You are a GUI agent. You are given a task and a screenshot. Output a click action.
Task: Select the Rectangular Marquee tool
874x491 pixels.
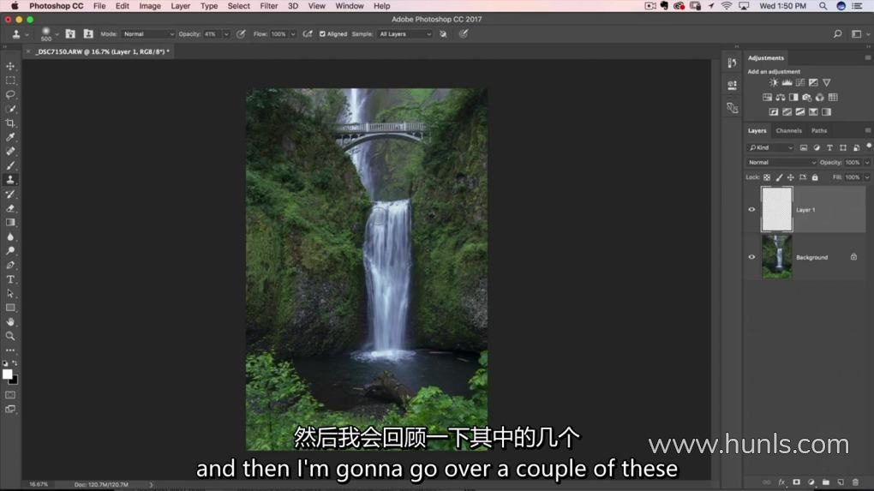pos(10,81)
